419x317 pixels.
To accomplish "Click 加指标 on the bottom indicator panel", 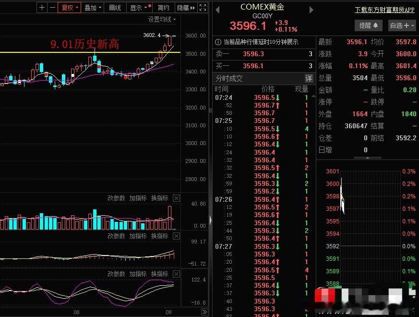I will 138,274.
